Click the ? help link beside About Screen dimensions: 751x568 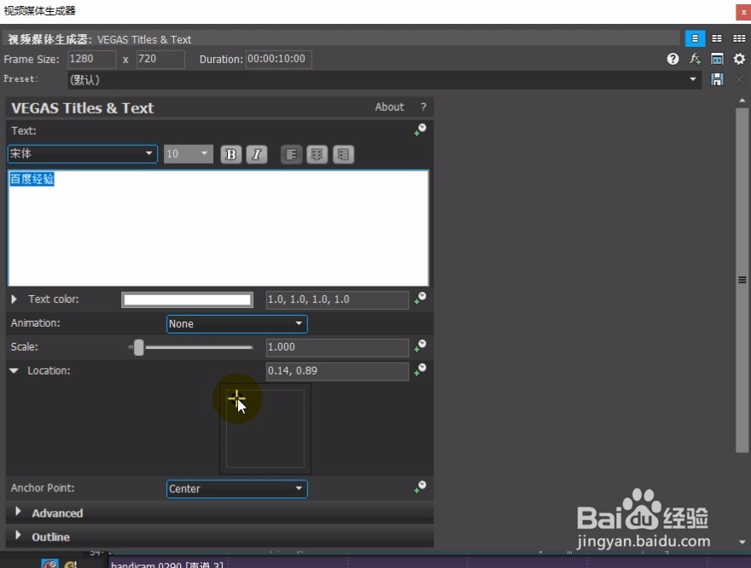click(423, 107)
